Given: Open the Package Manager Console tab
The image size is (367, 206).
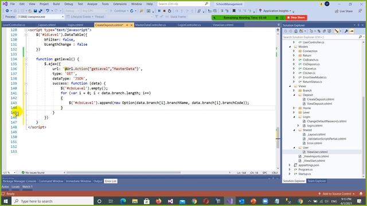Looking at the screenshot, I should (19, 181).
